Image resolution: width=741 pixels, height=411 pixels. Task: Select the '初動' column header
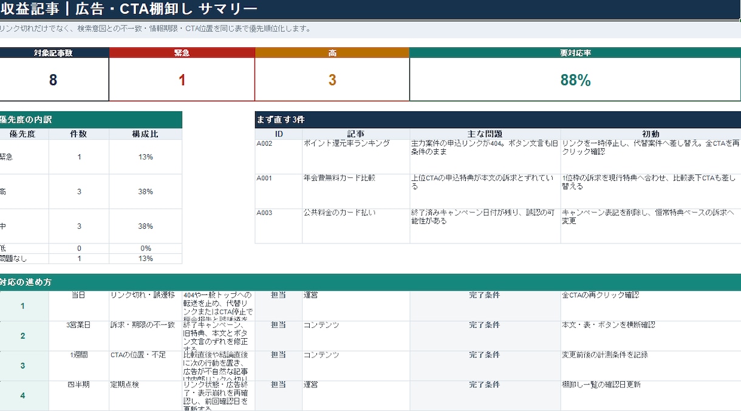[651, 134]
